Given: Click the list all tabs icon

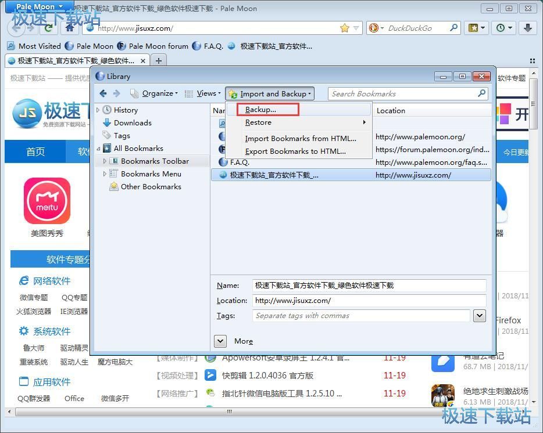Looking at the screenshot, I should (533, 61).
